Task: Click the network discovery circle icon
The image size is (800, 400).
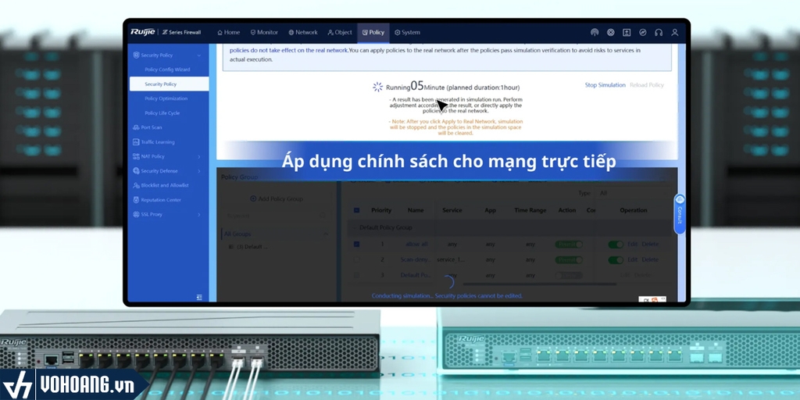Action: 610,32
